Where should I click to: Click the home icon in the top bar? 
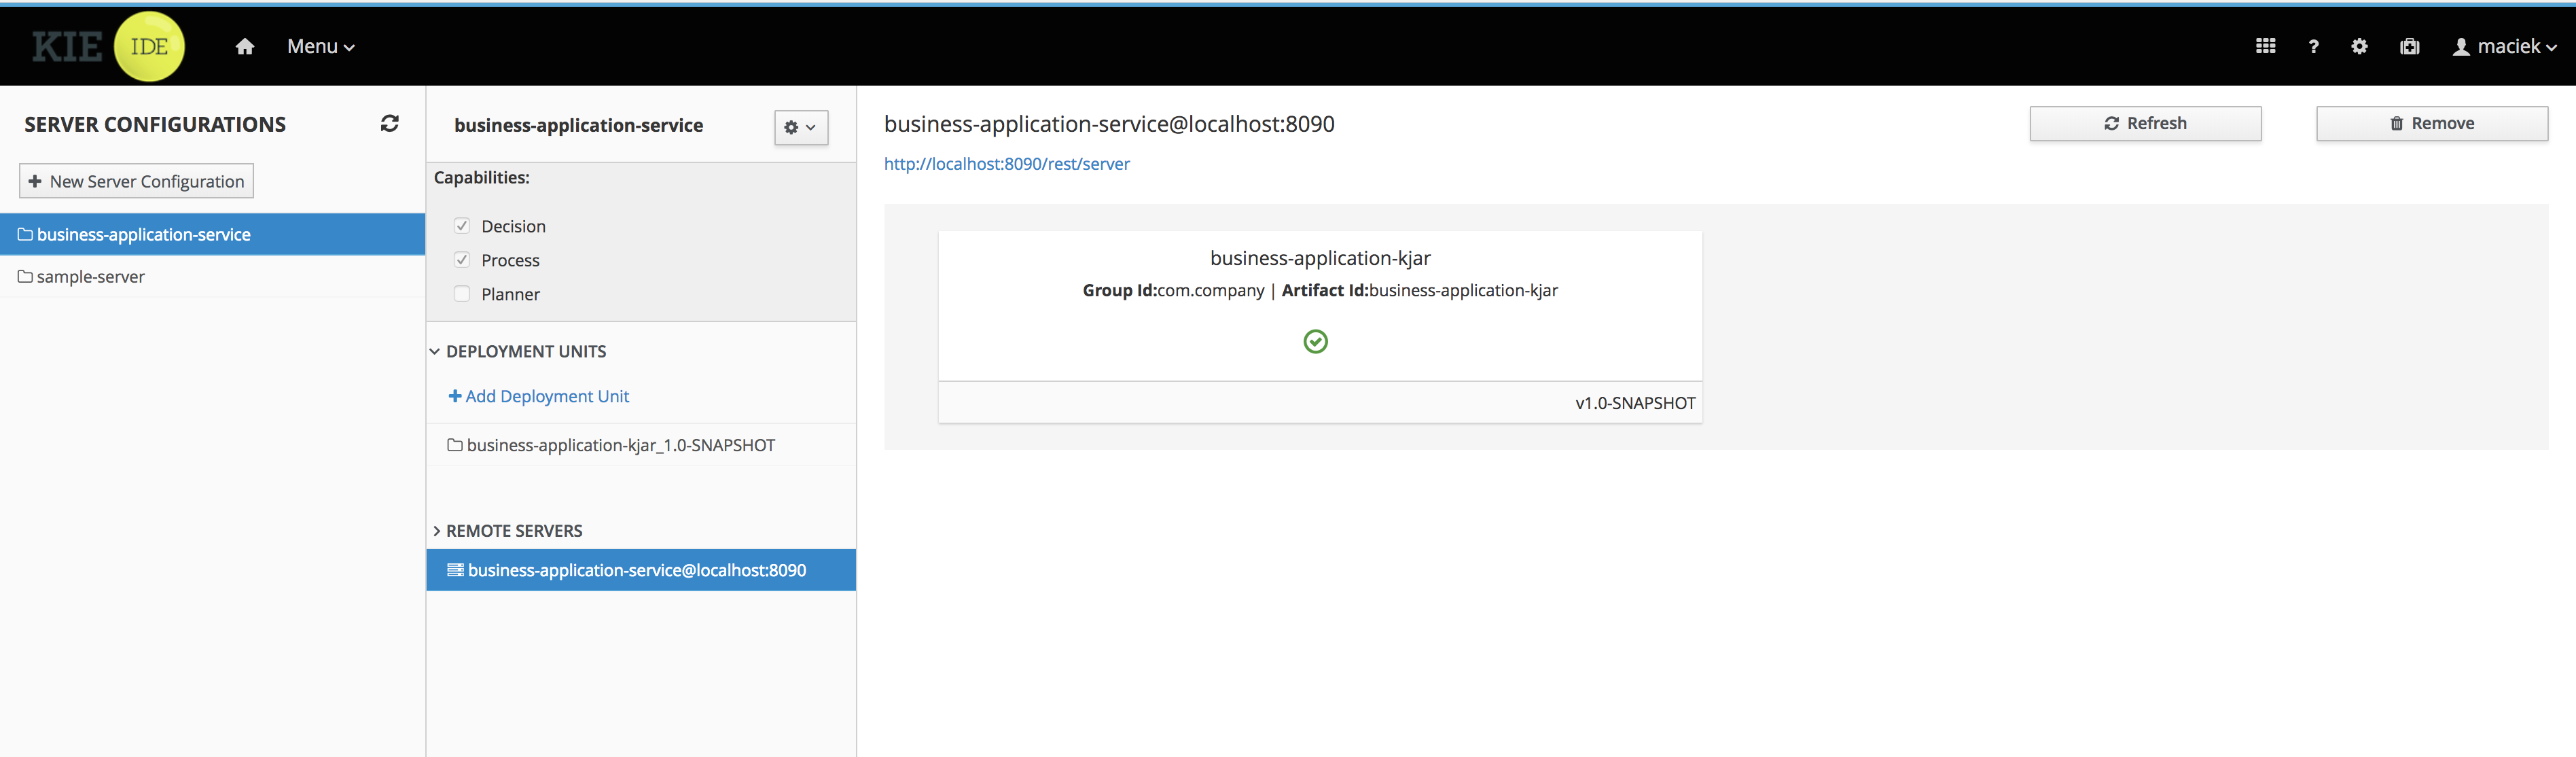(244, 47)
